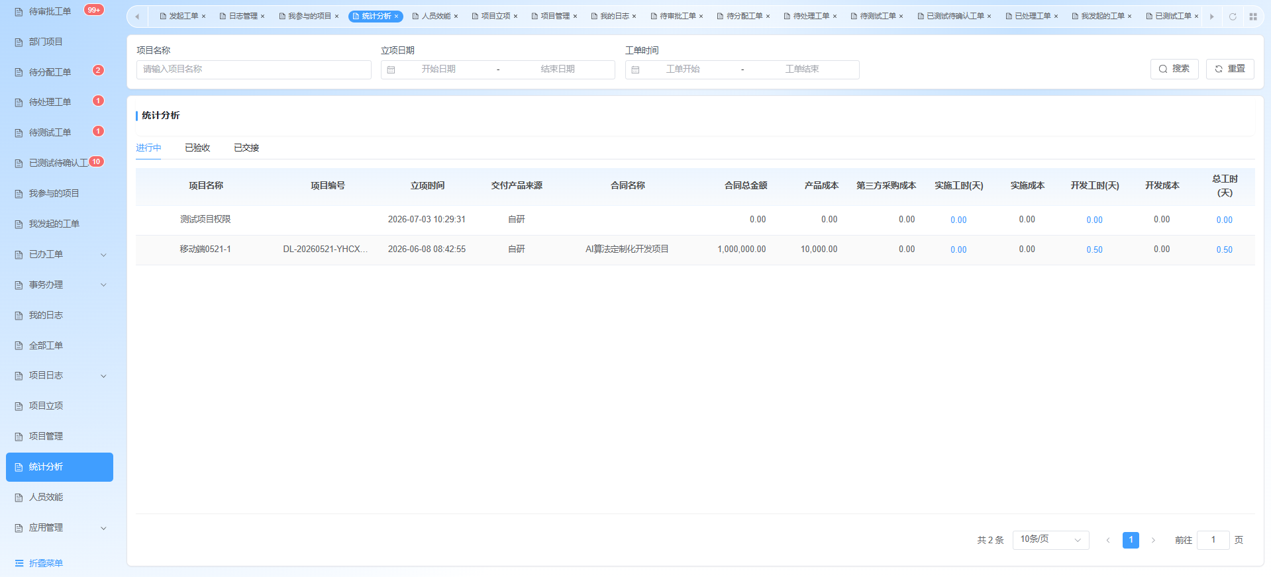Click the 折叠菜单 collapse icon
Image resolution: width=1271 pixels, height=577 pixels.
click(x=19, y=563)
